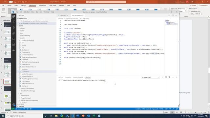The image size is (210, 118).
Task: Open the Search view in VS Code activity bar
Action: [x=14, y=22]
